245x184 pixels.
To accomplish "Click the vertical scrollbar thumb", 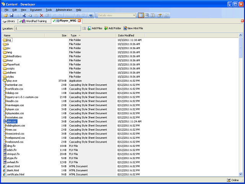I will click(241, 48).
